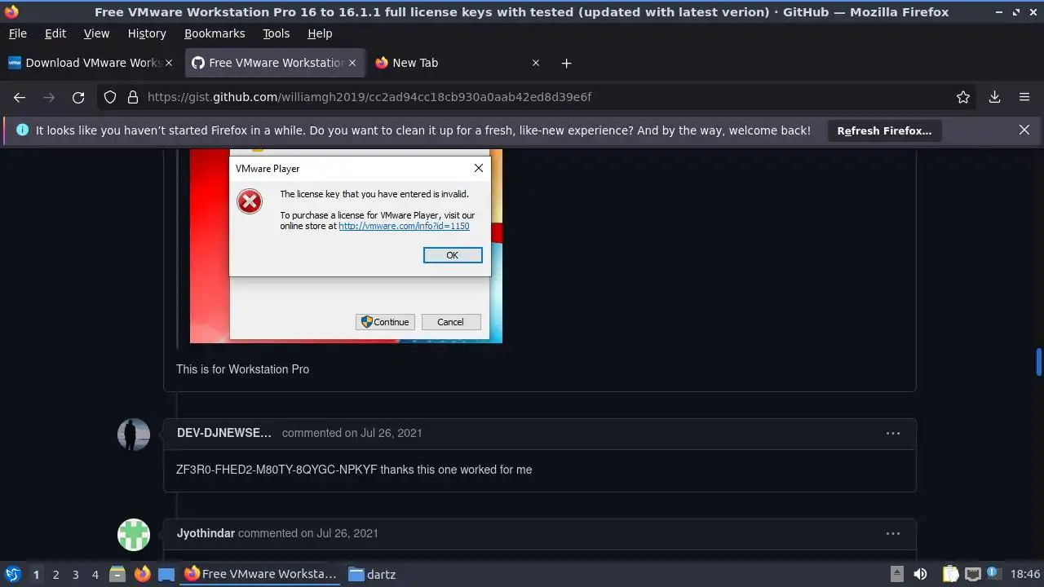Launch Firefox from the taskbar quick-launch icon

[x=142, y=574]
